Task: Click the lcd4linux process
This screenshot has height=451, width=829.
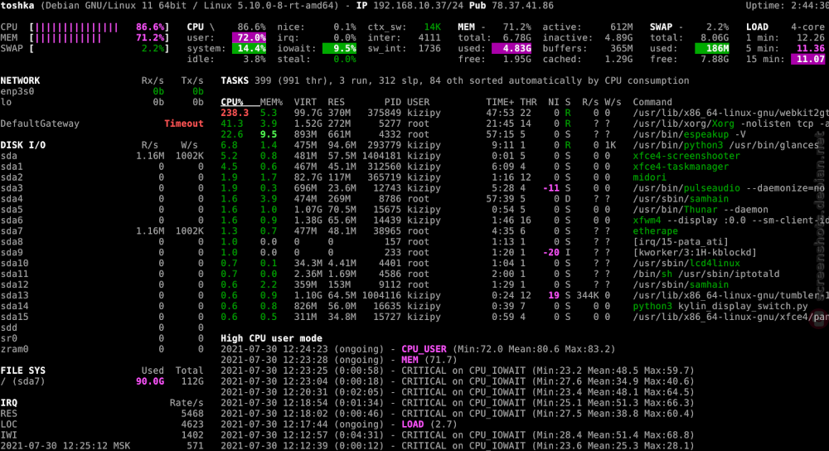Action: tap(686, 263)
